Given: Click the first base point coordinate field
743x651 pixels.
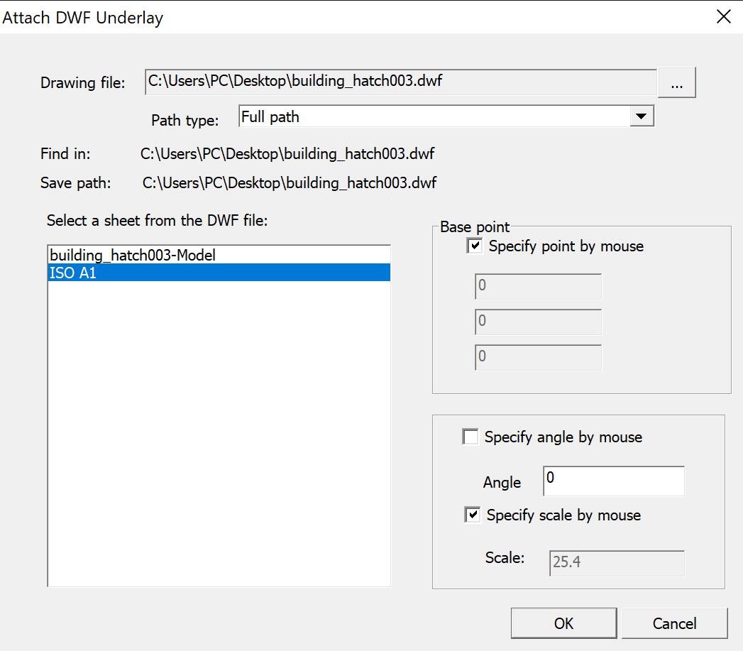Looking at the screenshot, I should coord(536,286).
